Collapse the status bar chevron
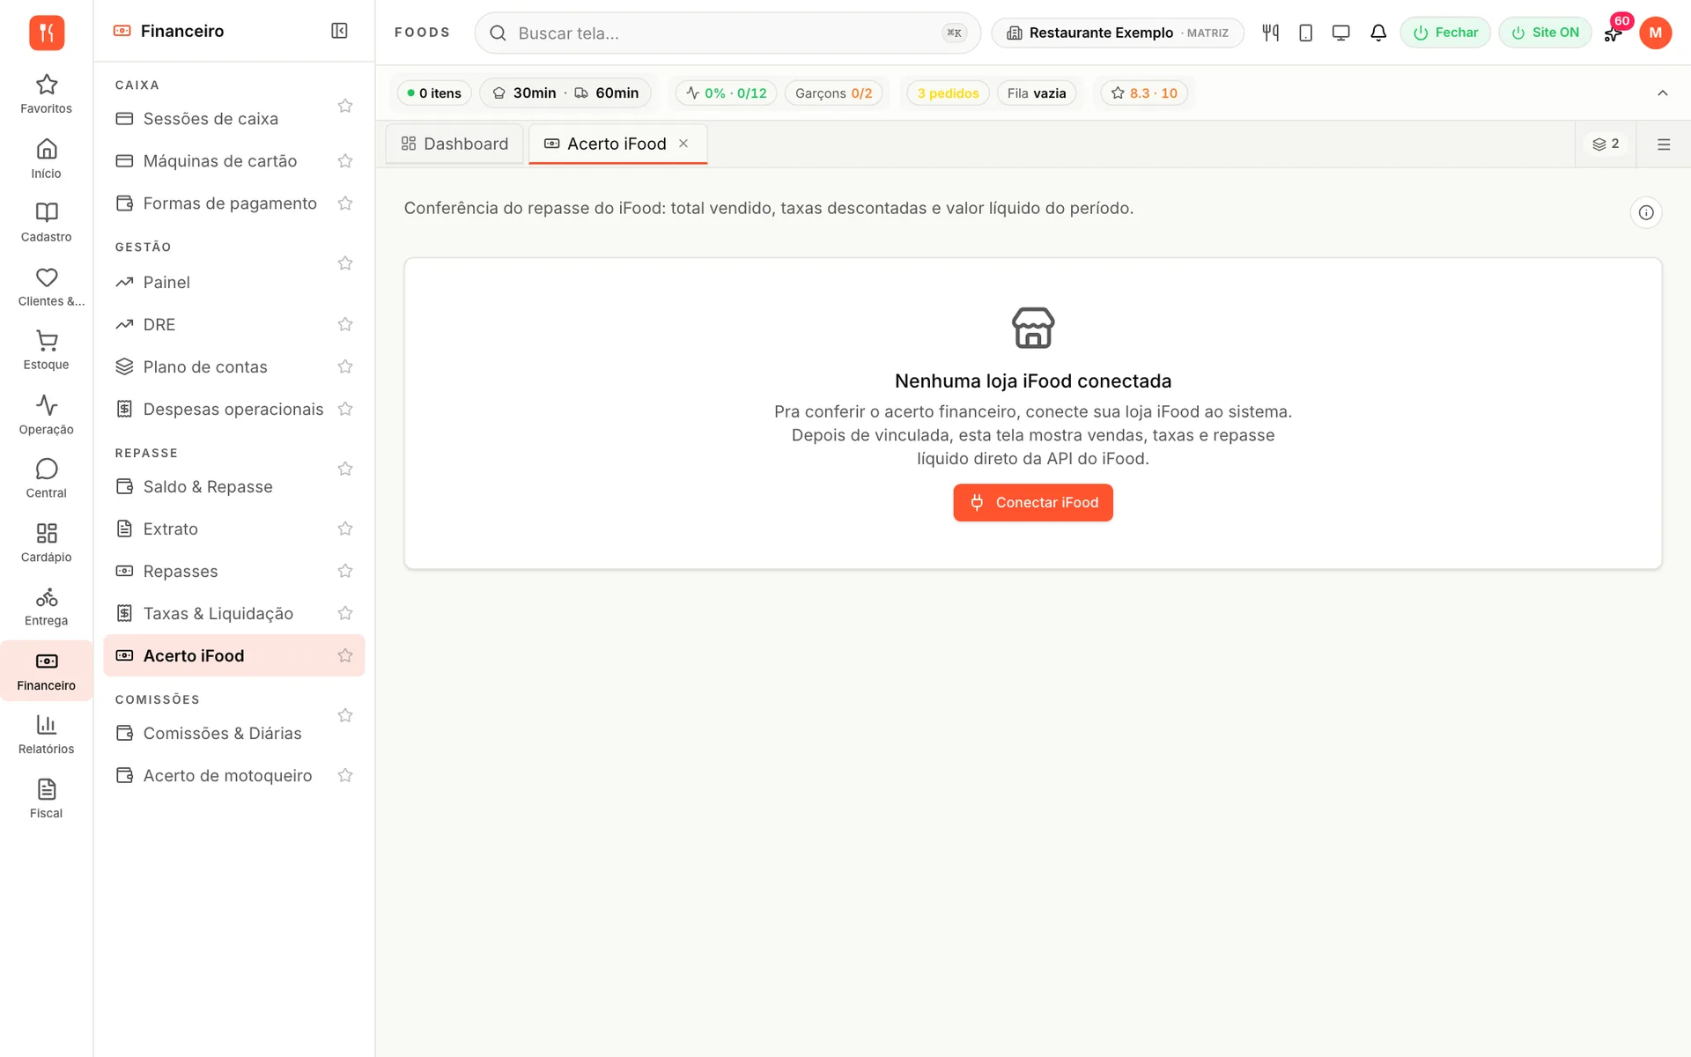Screen dimensions: 1691x1057 pyautogui.click(x=1662, y=93)
